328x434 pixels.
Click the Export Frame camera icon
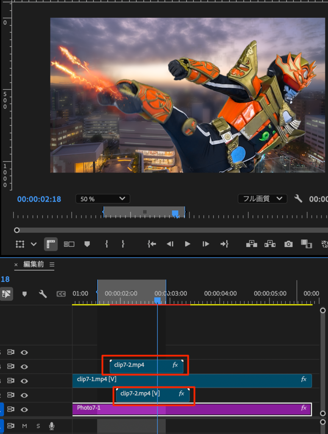pyautogui.click(x=288, y=244)
